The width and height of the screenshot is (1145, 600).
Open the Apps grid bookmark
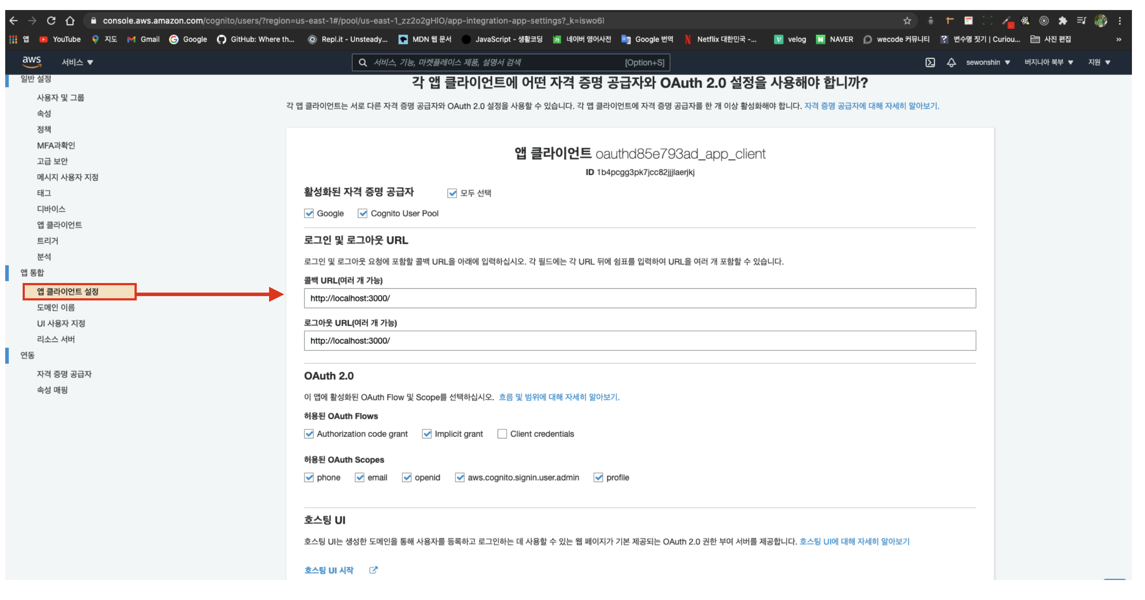pos(19,39)
